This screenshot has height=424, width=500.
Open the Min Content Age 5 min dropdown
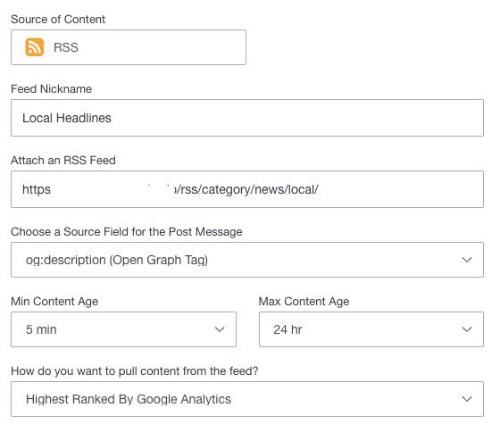124,329
